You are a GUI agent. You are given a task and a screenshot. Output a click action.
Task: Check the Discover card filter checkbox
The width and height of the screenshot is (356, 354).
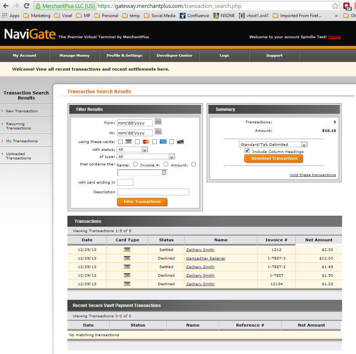click(172, 142)
